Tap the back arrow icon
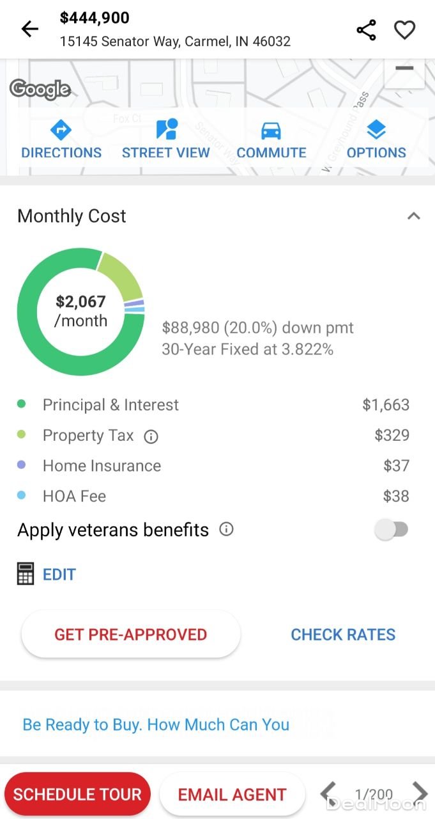This screenshot has width=435, height=819. (x=30, y=29)
